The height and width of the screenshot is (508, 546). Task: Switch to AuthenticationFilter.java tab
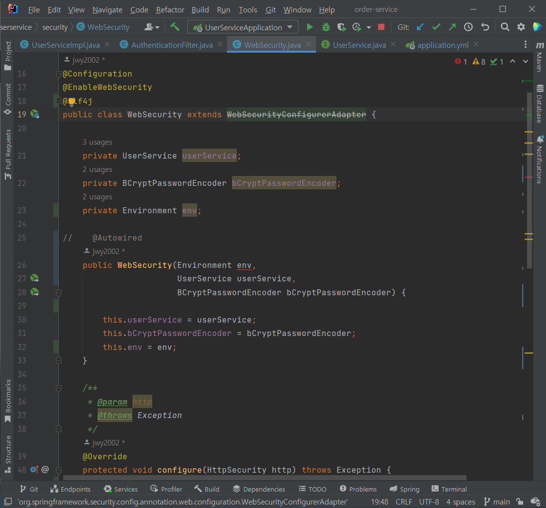tap(172, 45)
